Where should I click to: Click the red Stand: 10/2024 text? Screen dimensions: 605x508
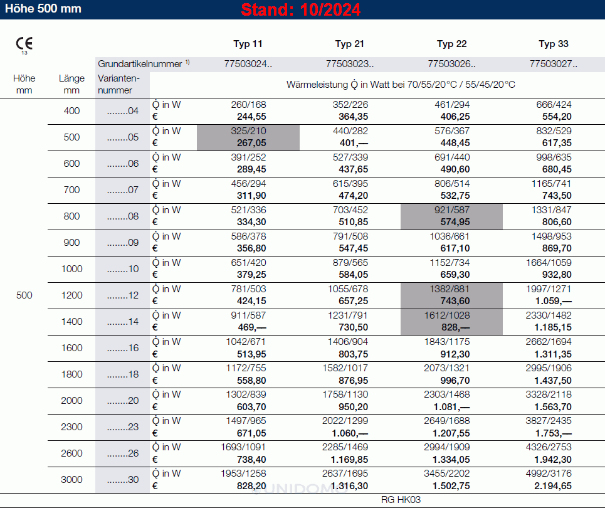[x=300, y=10]
